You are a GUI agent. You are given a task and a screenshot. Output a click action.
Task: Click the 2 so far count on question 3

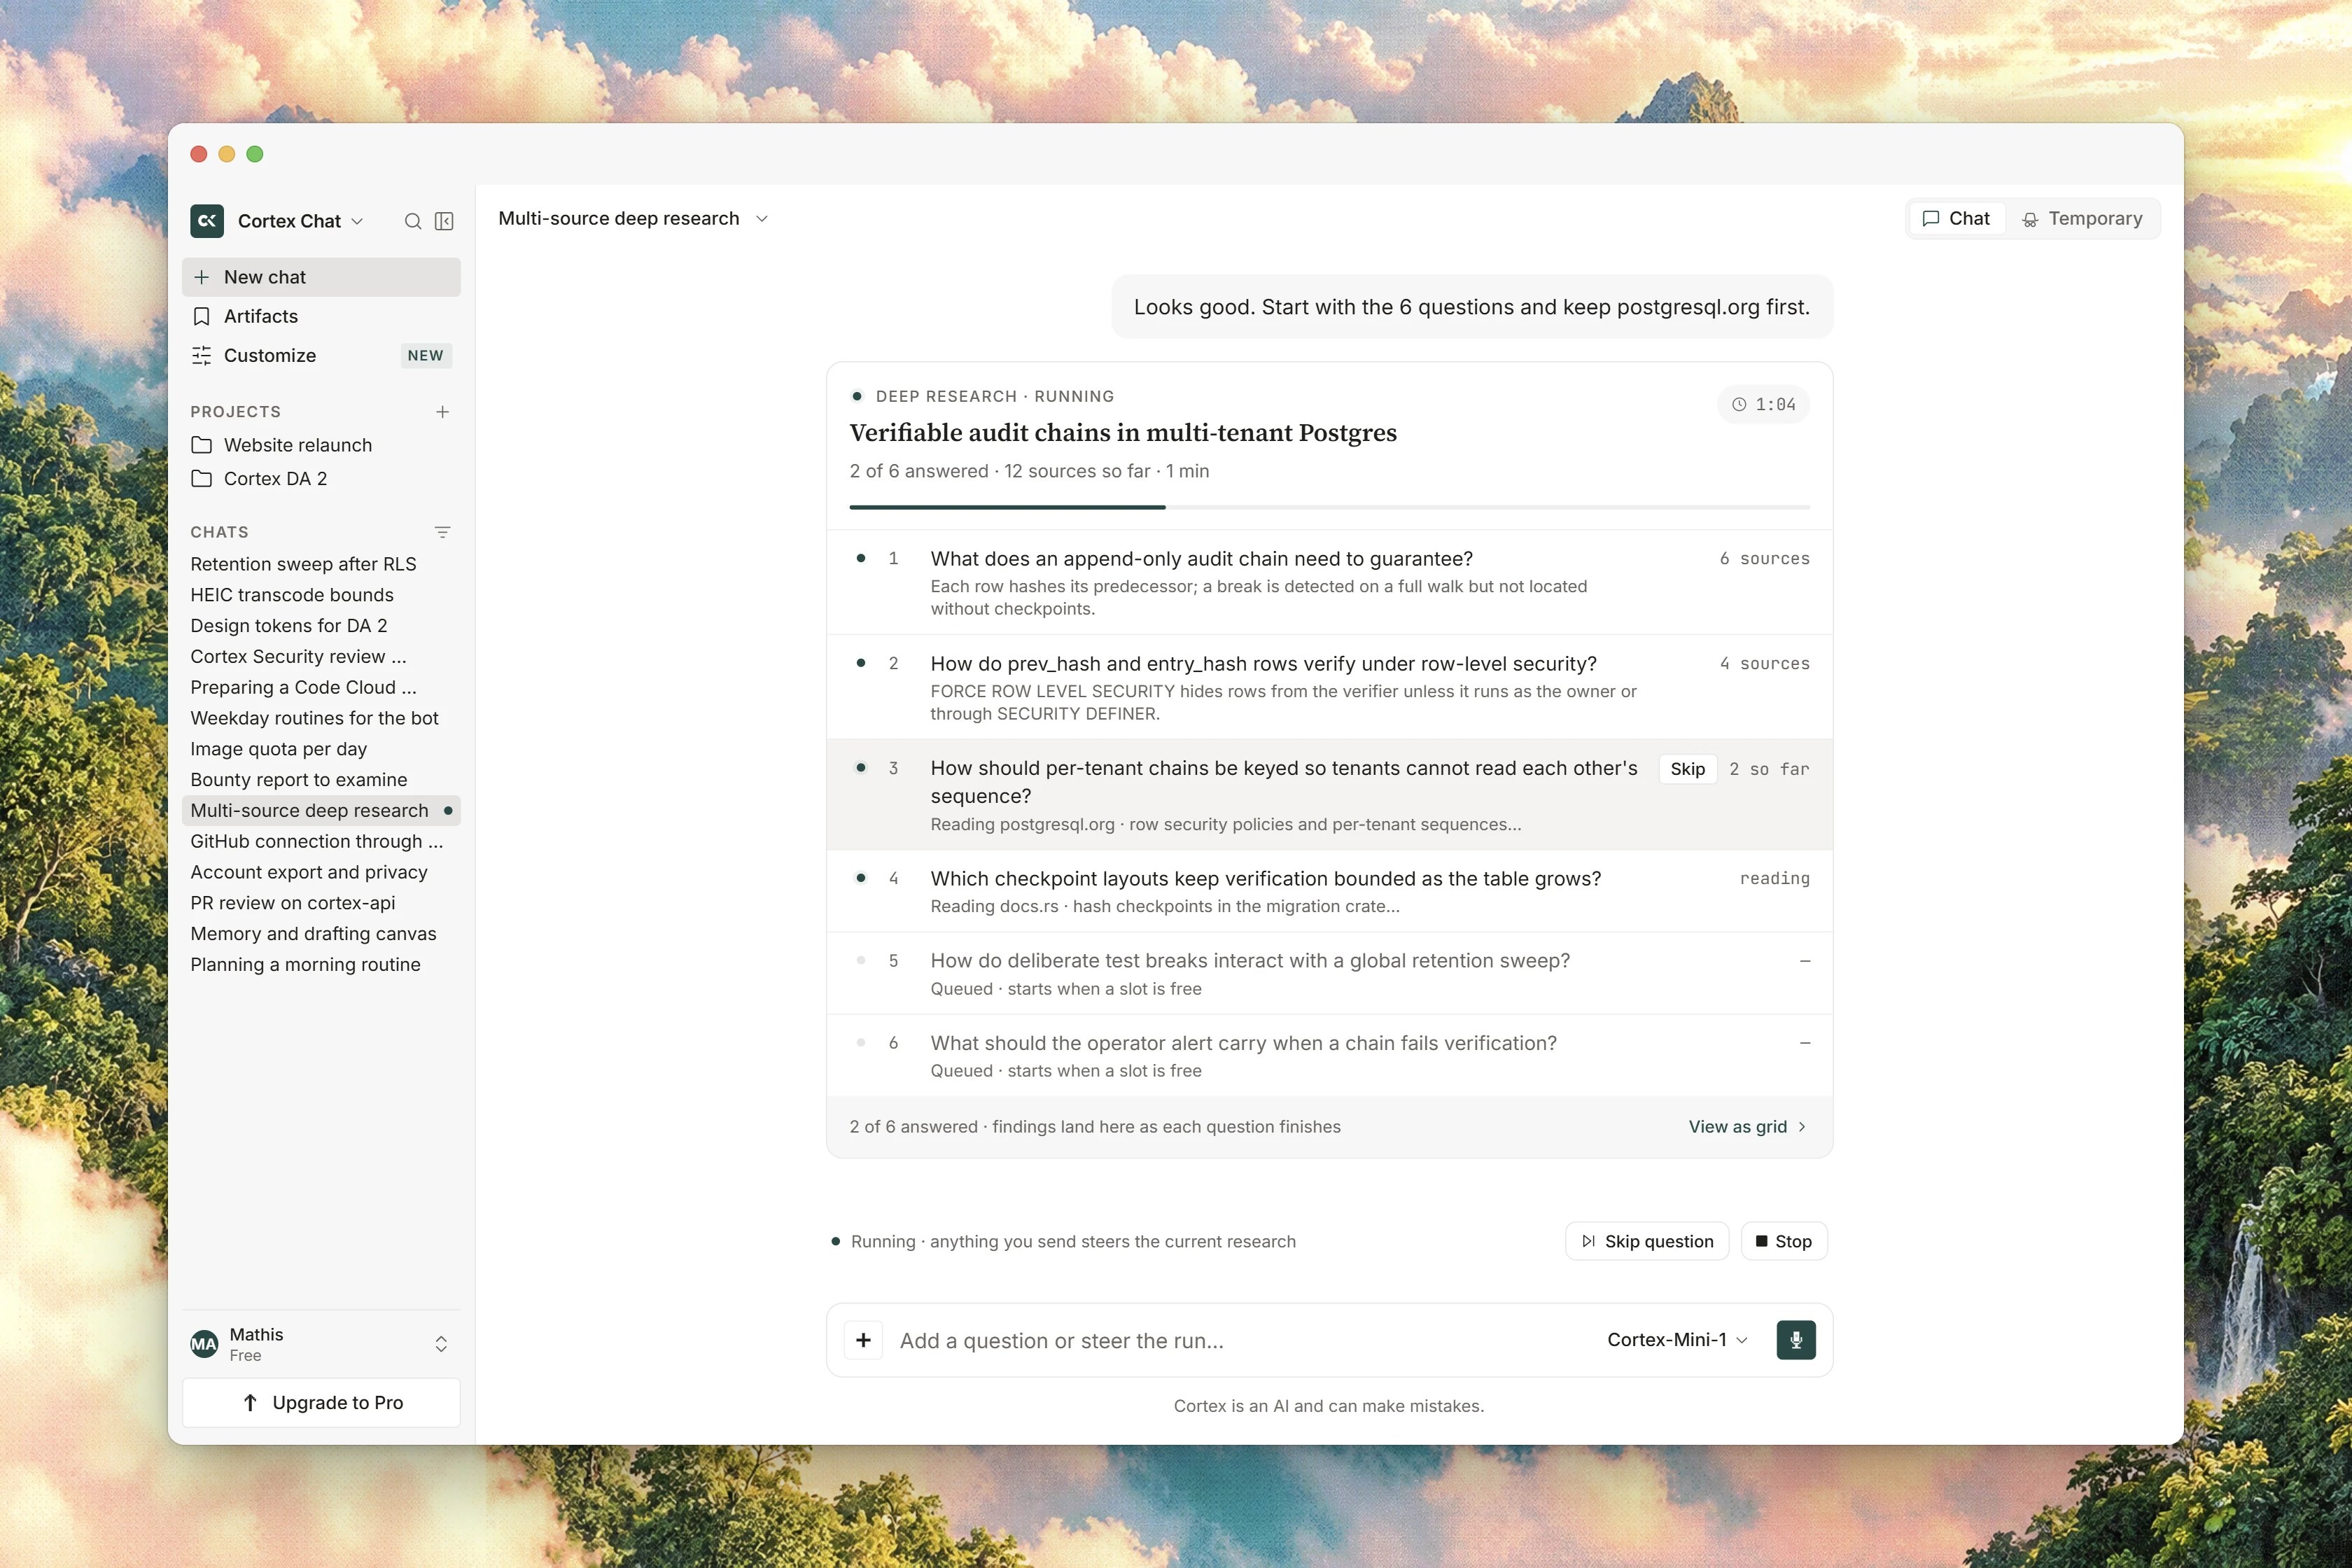click(1769, 769)
